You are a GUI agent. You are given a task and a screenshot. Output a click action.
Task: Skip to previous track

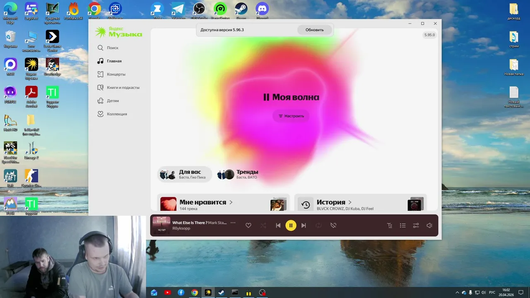click(278, 226)
